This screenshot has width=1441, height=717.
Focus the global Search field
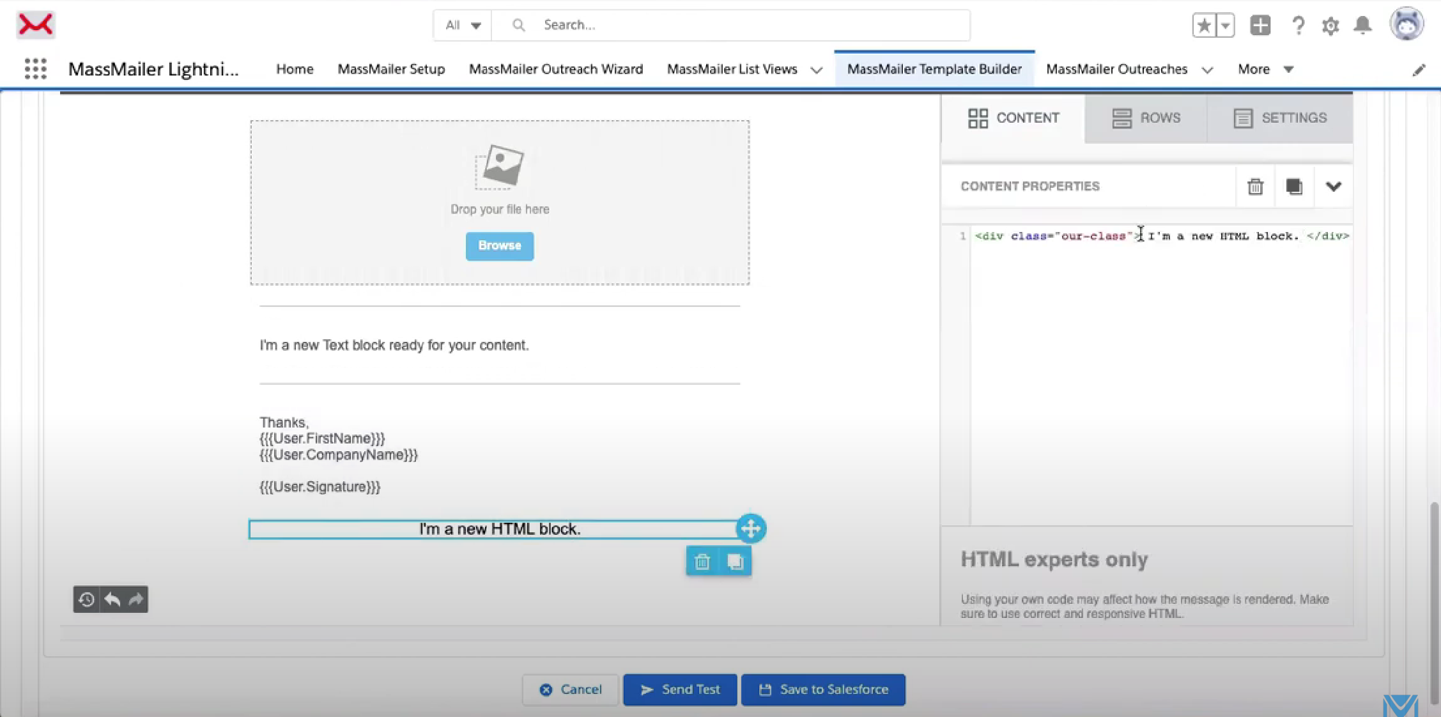[x=730, y=25]
